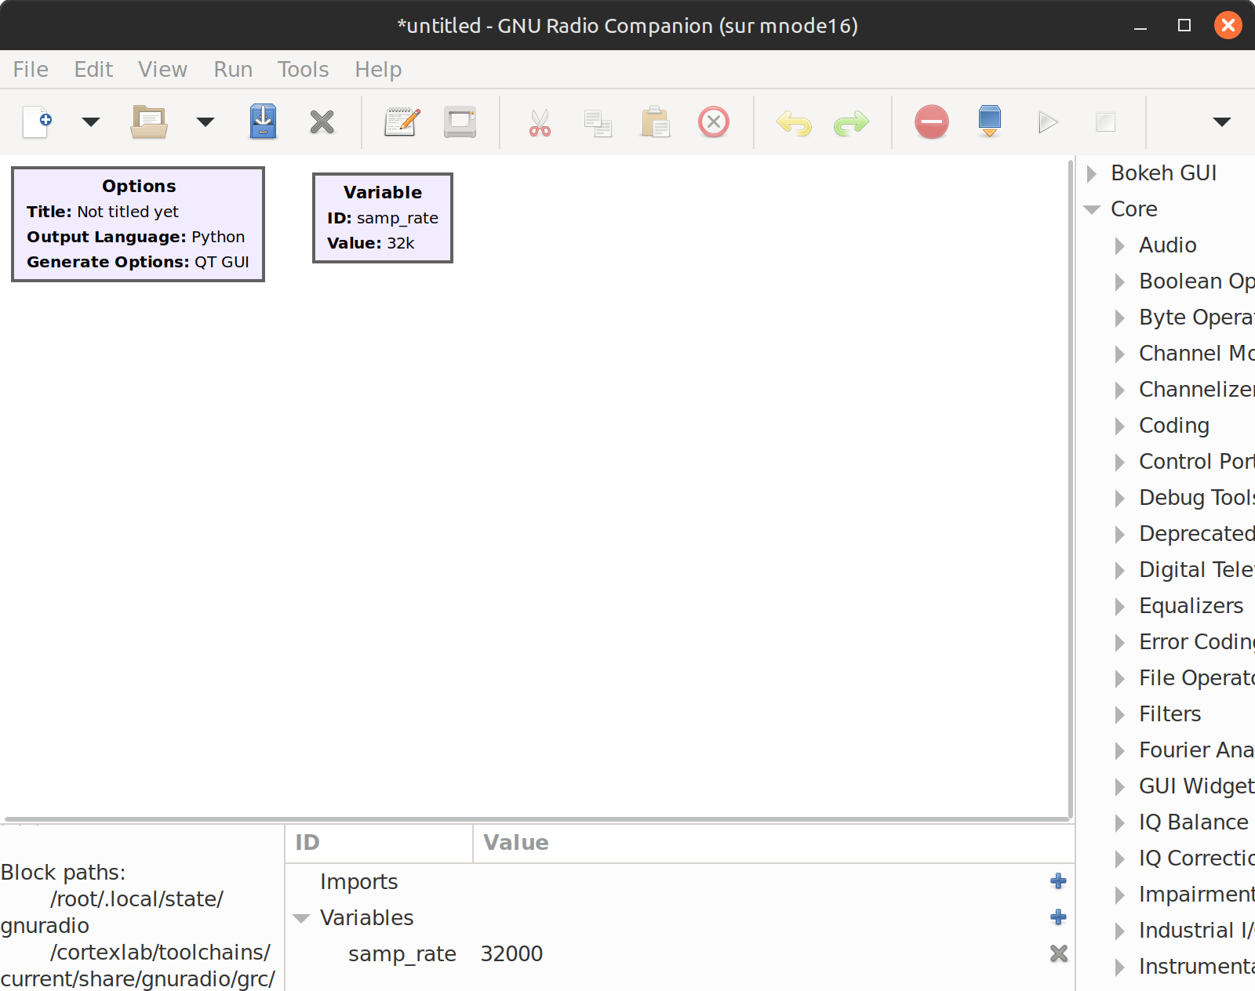Click the Redo green arrow
The image size is (1255, 991).
coord(851,123)
